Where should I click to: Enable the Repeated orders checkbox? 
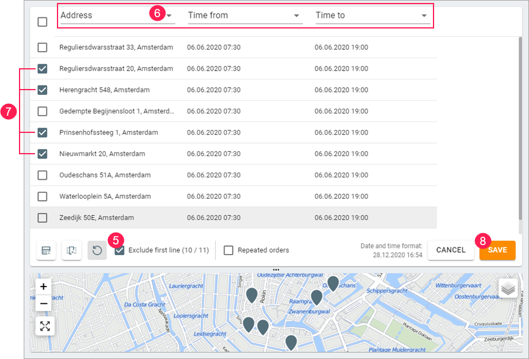[228, 250]
